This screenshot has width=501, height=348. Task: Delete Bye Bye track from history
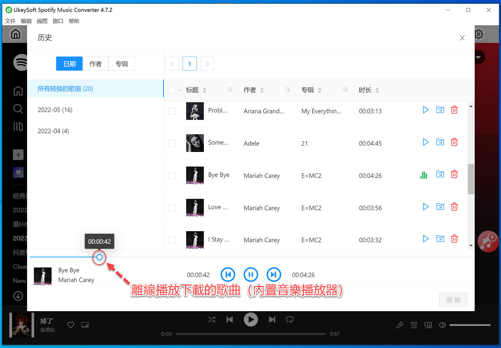tap(454, 174)
